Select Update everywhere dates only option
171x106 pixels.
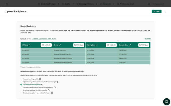point(21,82)
